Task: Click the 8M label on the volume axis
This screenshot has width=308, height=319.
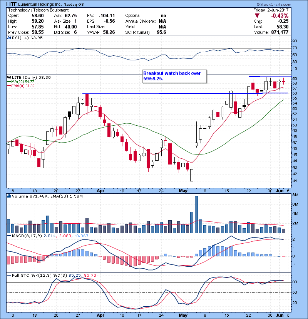Action: tap(295, 195)
